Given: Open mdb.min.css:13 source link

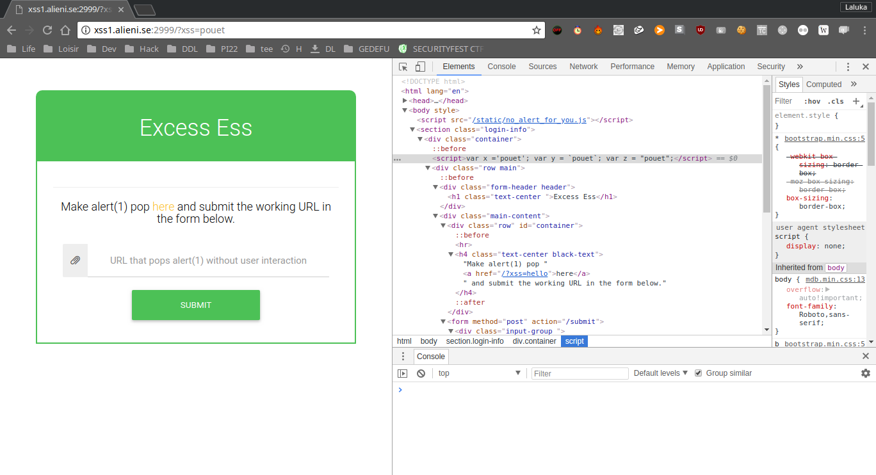Looking at the screenshot, I should [836, 279].
